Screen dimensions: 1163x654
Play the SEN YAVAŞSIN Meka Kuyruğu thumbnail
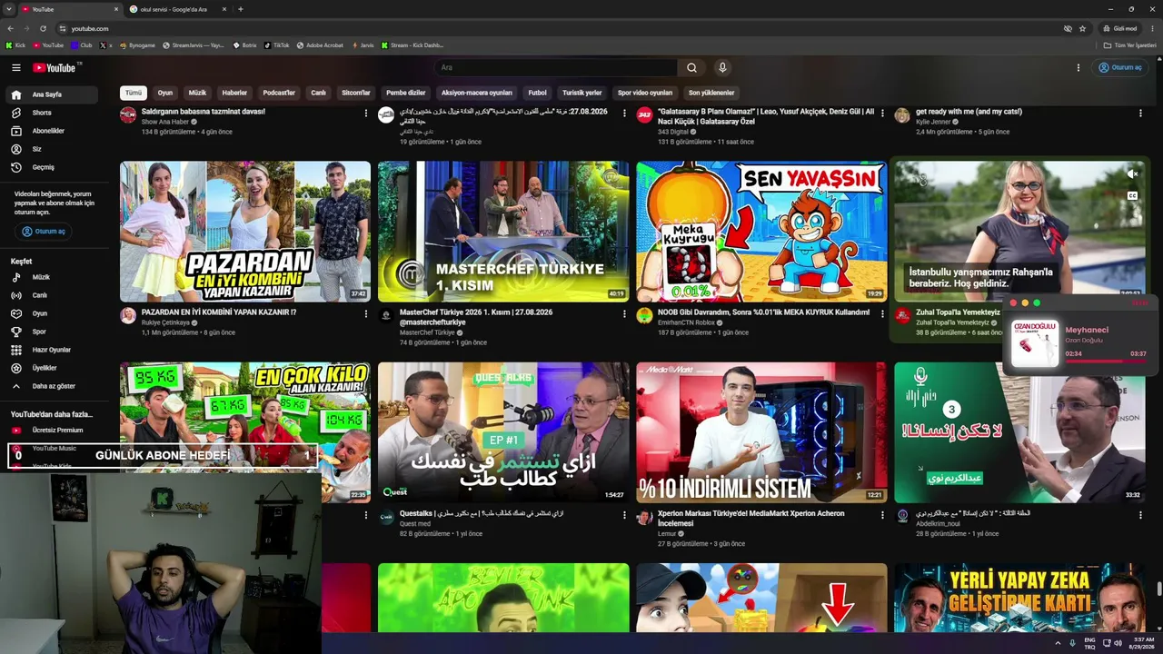coord(761,232)
